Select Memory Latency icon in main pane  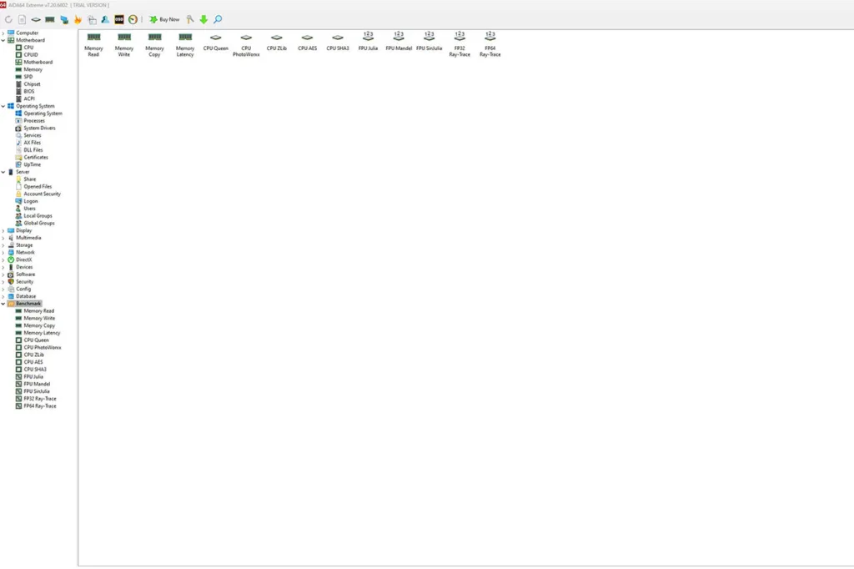pos(185,44)
